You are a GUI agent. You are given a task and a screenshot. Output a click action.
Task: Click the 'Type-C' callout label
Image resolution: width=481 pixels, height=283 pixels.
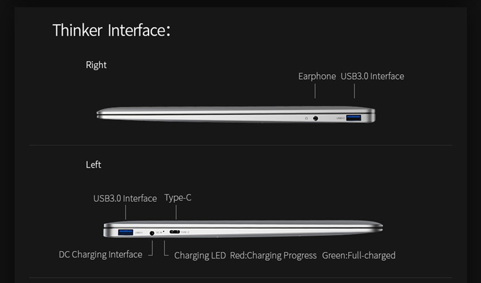[x=178, y=197]
